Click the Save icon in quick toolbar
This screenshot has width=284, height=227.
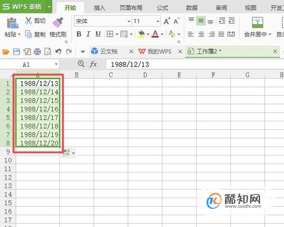(x=16, y=52)
